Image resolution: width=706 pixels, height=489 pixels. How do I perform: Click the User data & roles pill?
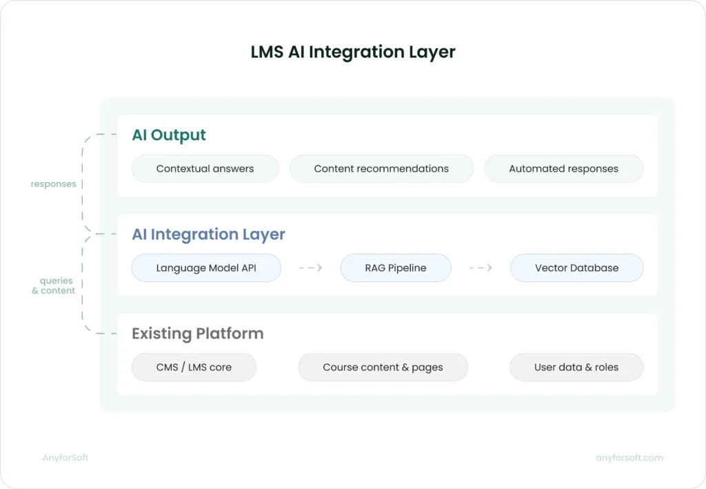(x=576, y=367)
